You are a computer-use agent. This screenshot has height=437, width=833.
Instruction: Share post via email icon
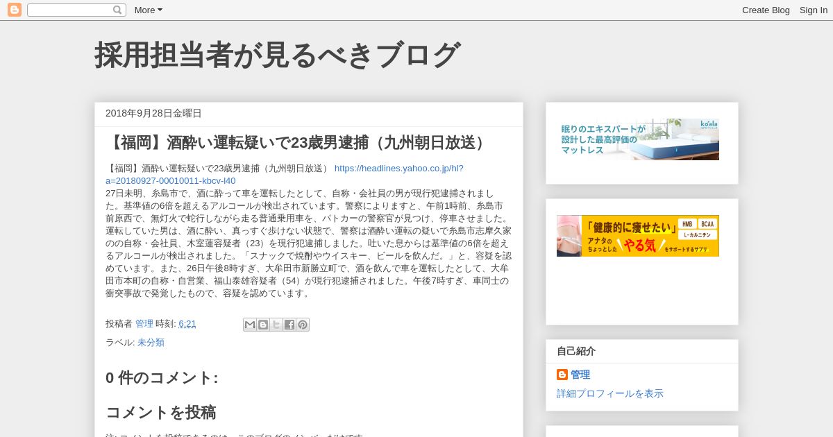250,325
